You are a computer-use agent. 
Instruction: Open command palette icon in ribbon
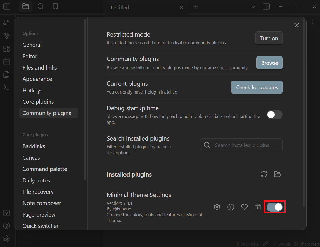coord(6,87)
